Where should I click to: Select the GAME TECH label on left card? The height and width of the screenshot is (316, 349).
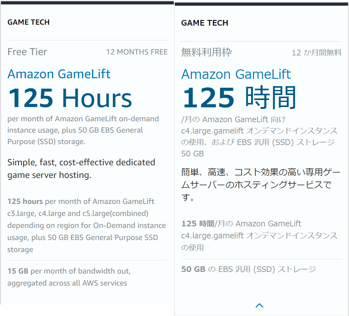(28, 22)
